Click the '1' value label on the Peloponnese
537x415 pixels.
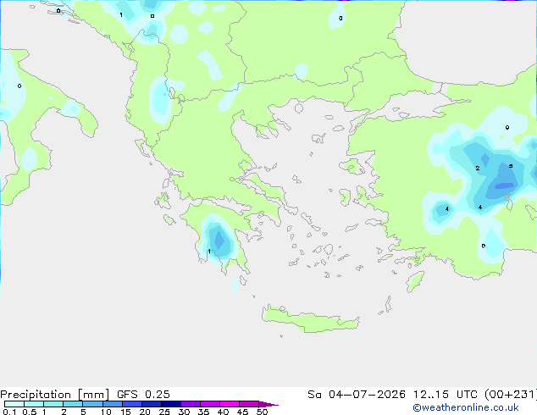pyautogui.click(x=209, y=252)
